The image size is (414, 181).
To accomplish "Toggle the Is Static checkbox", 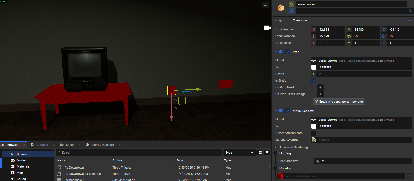I will (314, 81).
